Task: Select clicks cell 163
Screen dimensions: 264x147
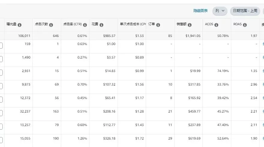Action: [56, 111]
